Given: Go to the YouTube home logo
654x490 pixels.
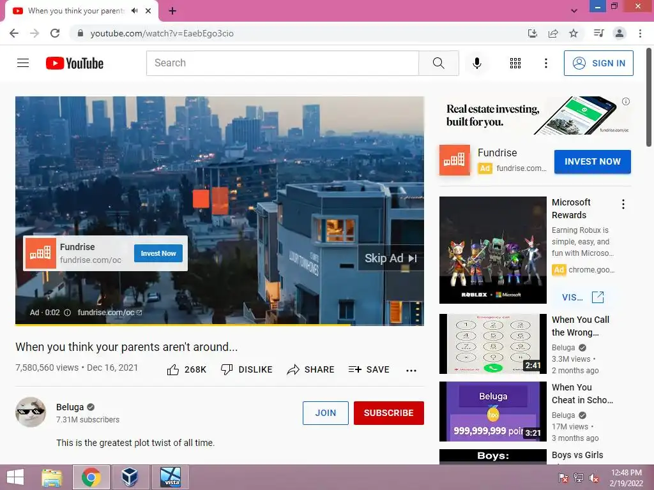Looking at the screenshot, I should tap(75, 63).
